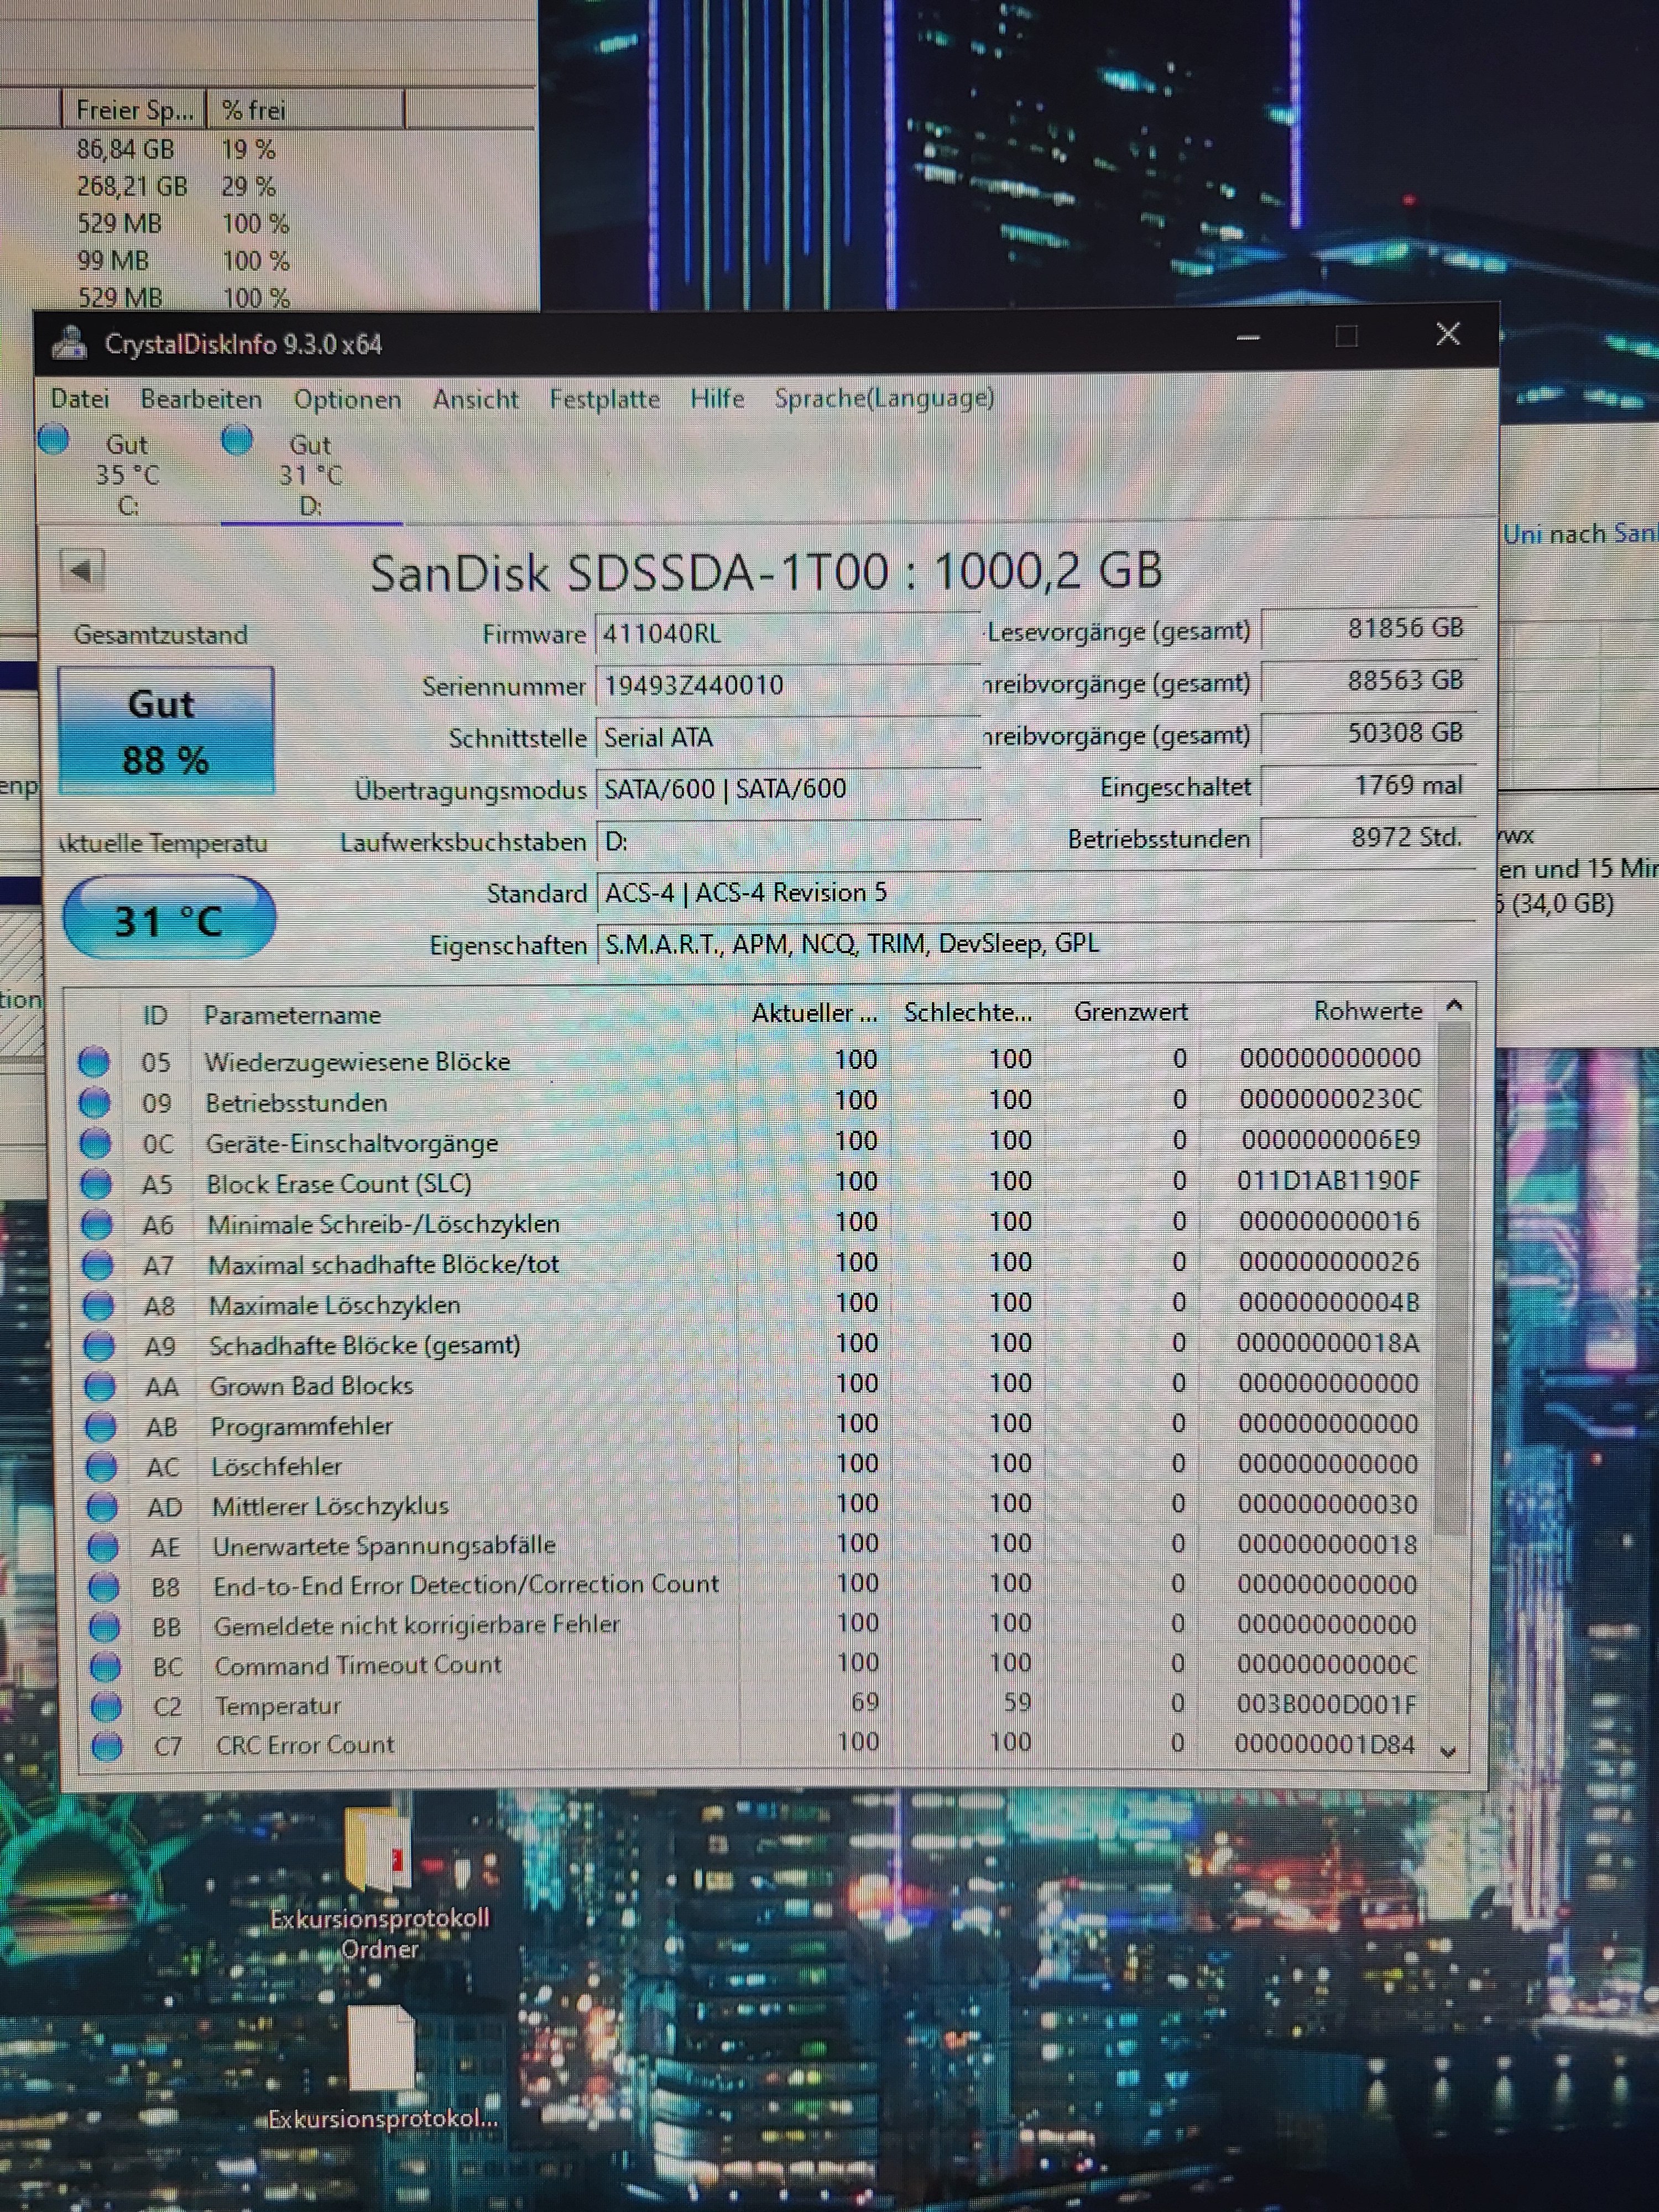The image size is (1659, 2212).
Task: Click the previous disk arrow button
Action: 82,571
